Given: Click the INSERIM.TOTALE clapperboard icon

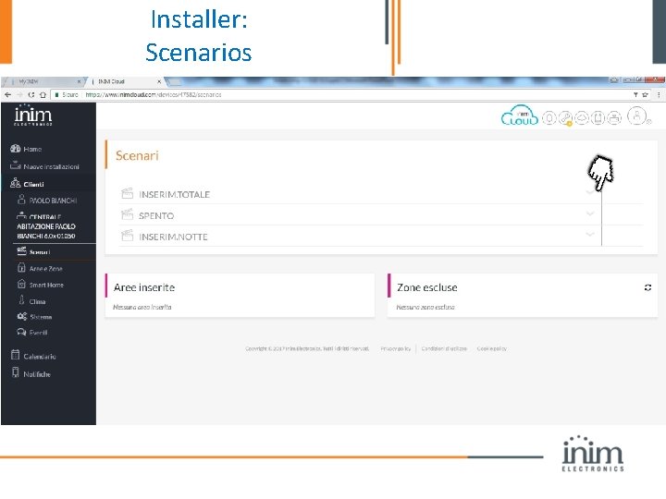Looking at the screenshot, I should pos(127,193).
